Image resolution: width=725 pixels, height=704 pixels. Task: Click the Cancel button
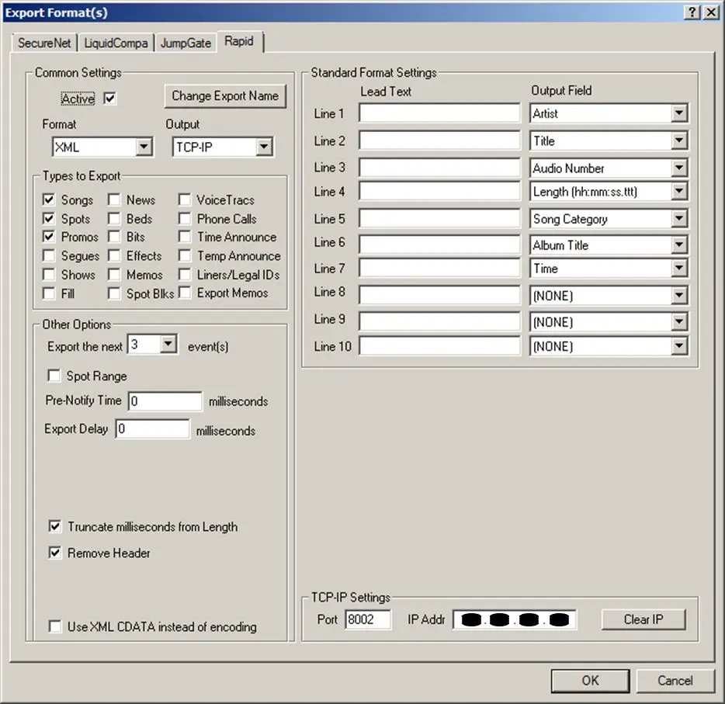(x=675, y=681)
